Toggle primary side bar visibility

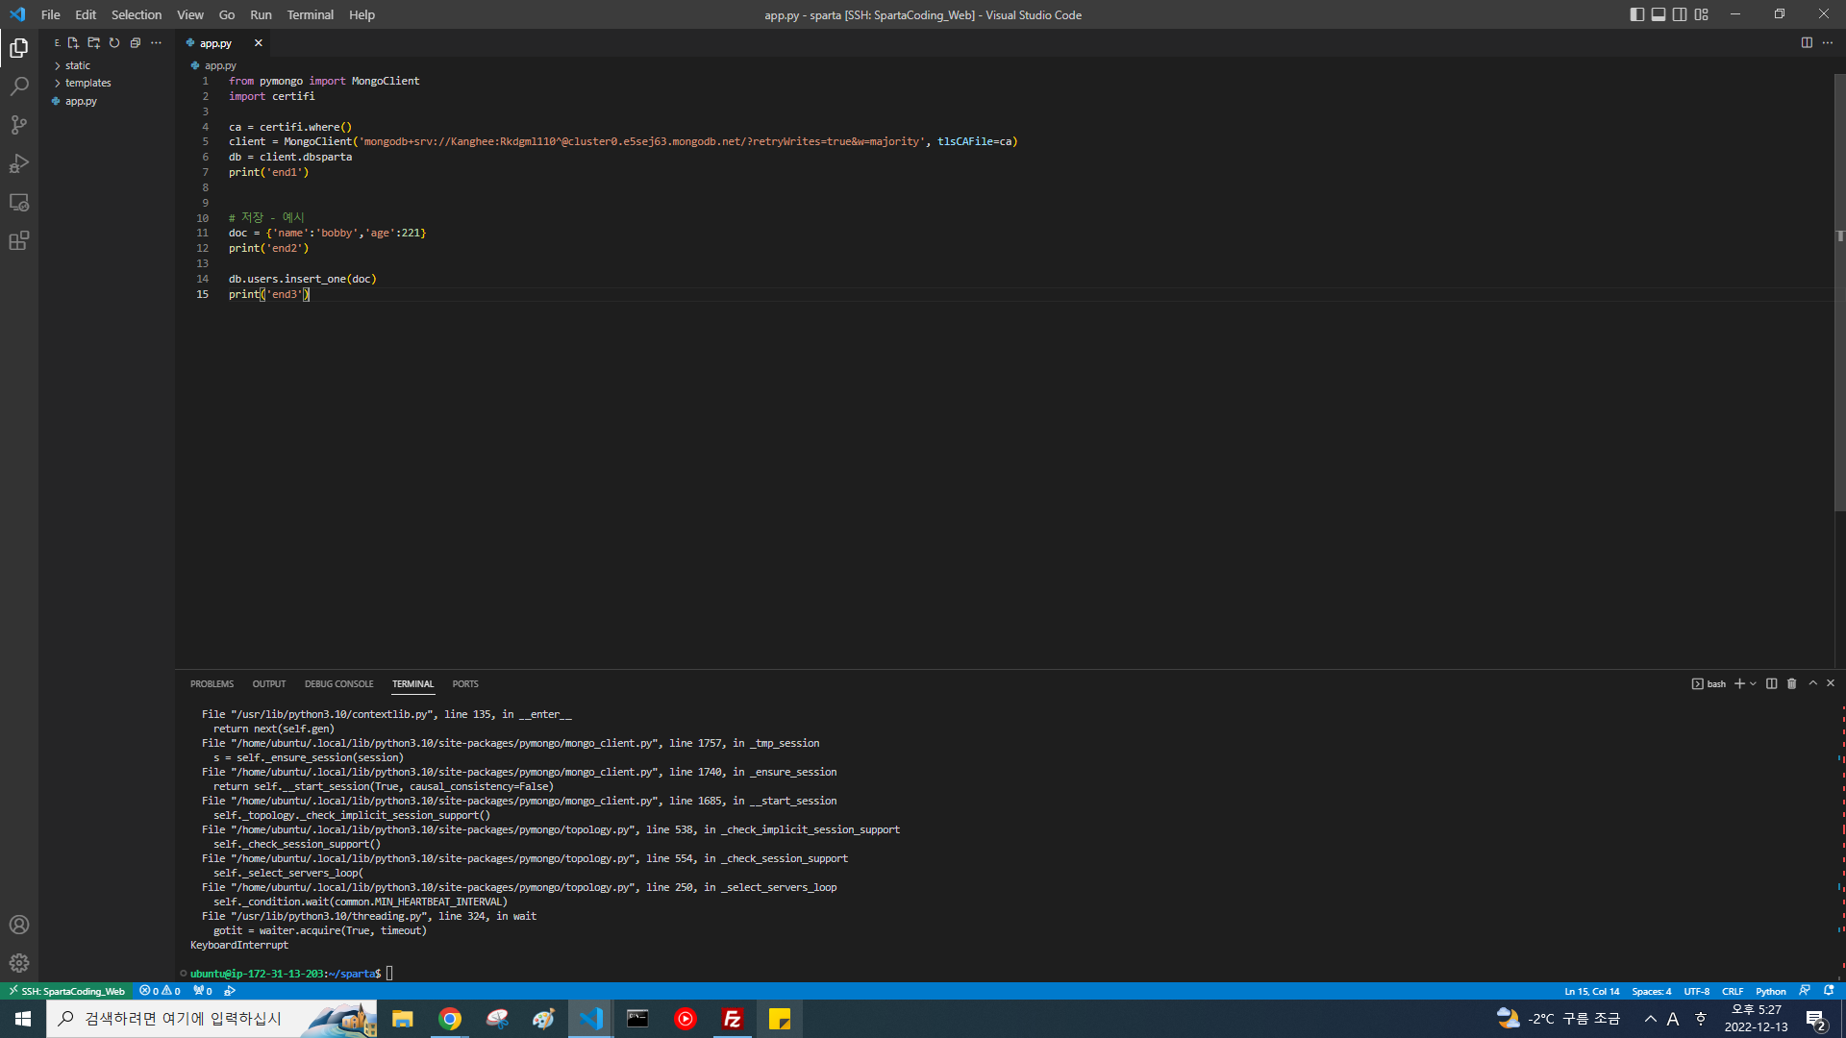[1637, 14]
